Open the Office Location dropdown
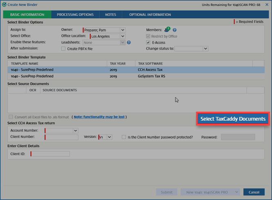Viewport: 272px width, 200px height. 123,36
